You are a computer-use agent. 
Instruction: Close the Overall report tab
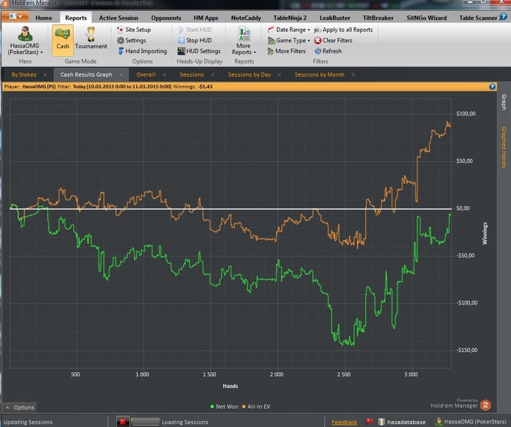[164, 74]
